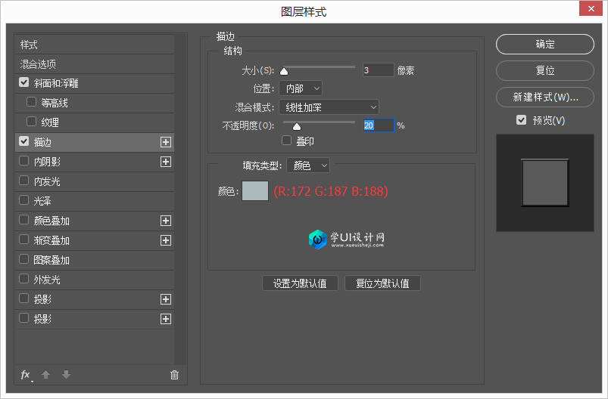Screen dimensions: 608x399
Task: Click the fx effects menu icon
Action: 26,375
